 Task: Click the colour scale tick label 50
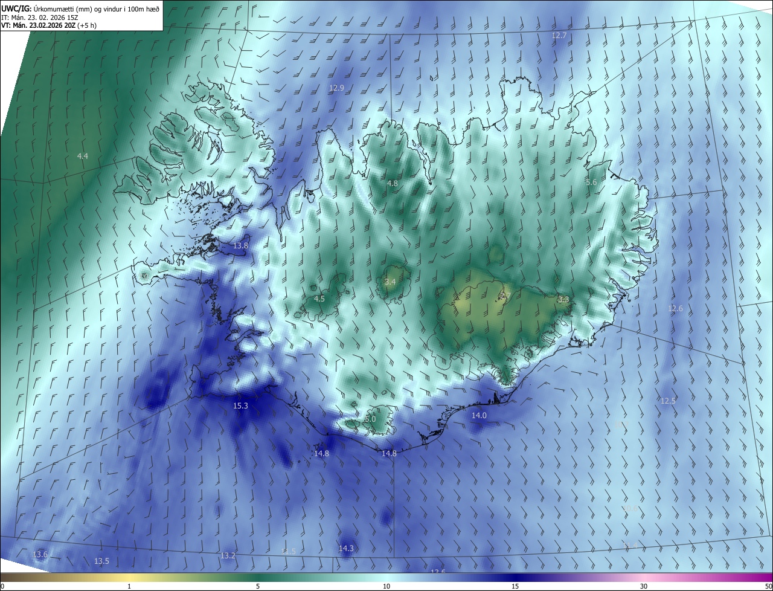pyautogui.click(x=769, y=587)
